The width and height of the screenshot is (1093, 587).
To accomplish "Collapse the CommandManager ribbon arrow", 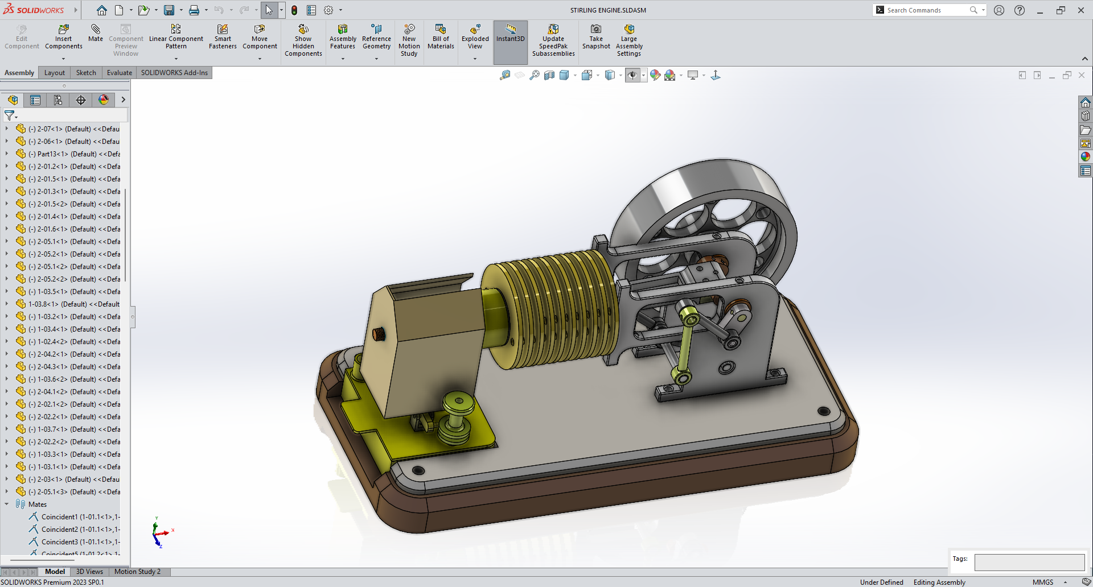I will pos(1084,59).
